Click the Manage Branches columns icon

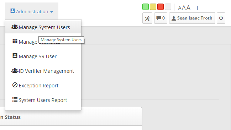pyautogui.click(x=15, y=41)
